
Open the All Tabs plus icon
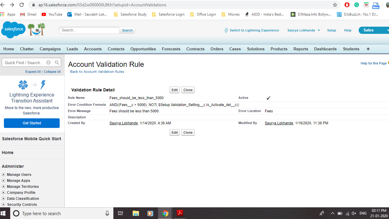click(x=368, y=49)
